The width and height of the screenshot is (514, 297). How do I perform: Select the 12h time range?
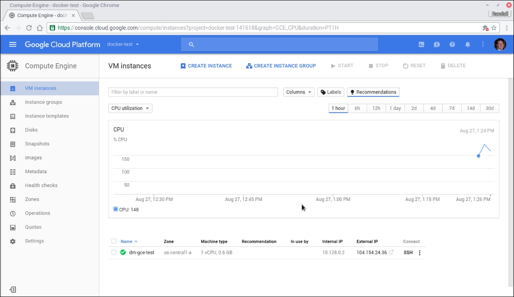[x=376, y=108]
